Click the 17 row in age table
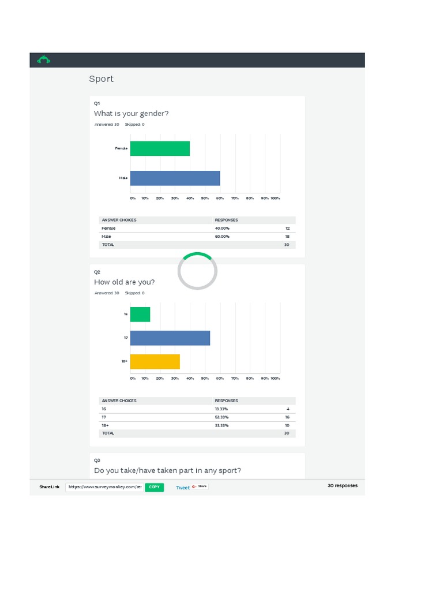 tap(197, 417)
